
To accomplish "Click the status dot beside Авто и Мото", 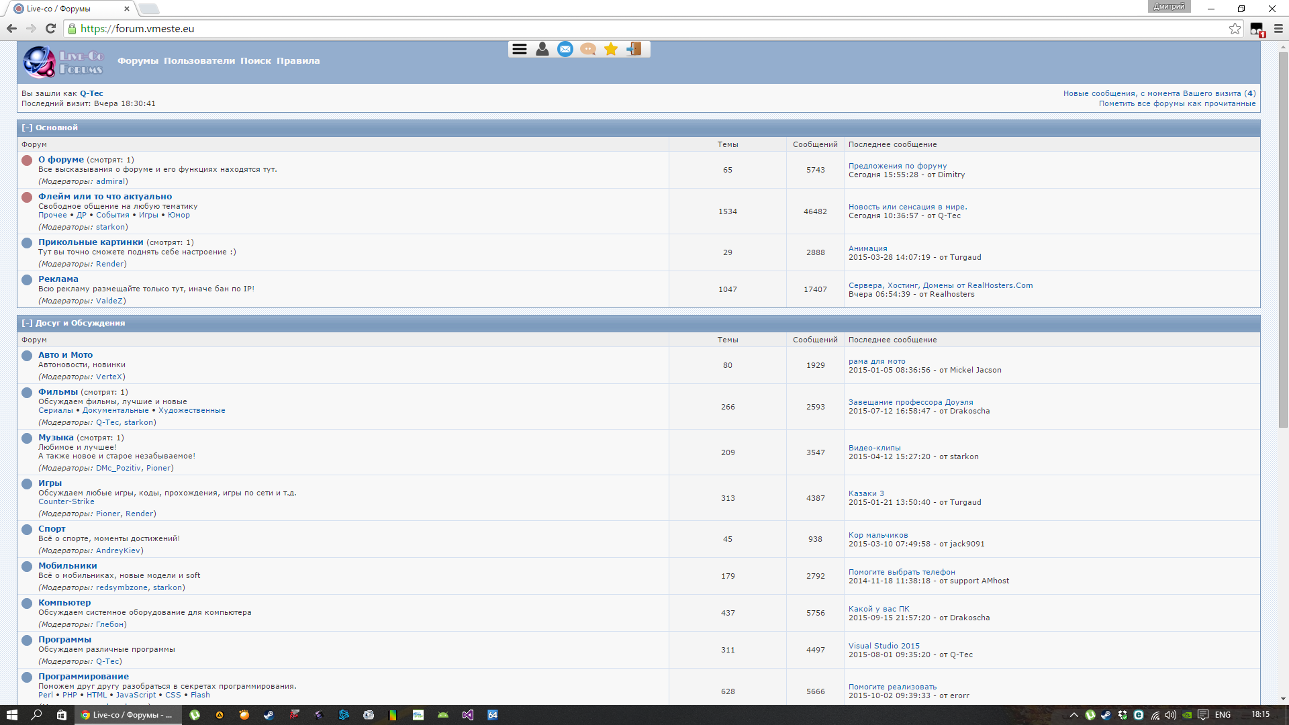I will click(x=27, y=356).
